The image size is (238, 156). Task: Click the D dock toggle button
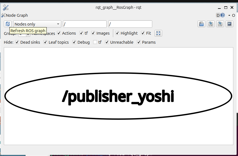click(218, 15)
